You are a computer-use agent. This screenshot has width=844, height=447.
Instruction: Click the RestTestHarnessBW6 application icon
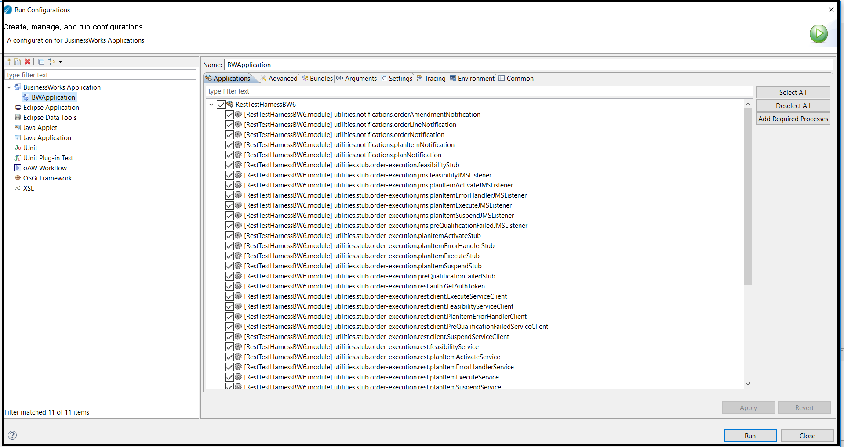click(x=230, y=104)
